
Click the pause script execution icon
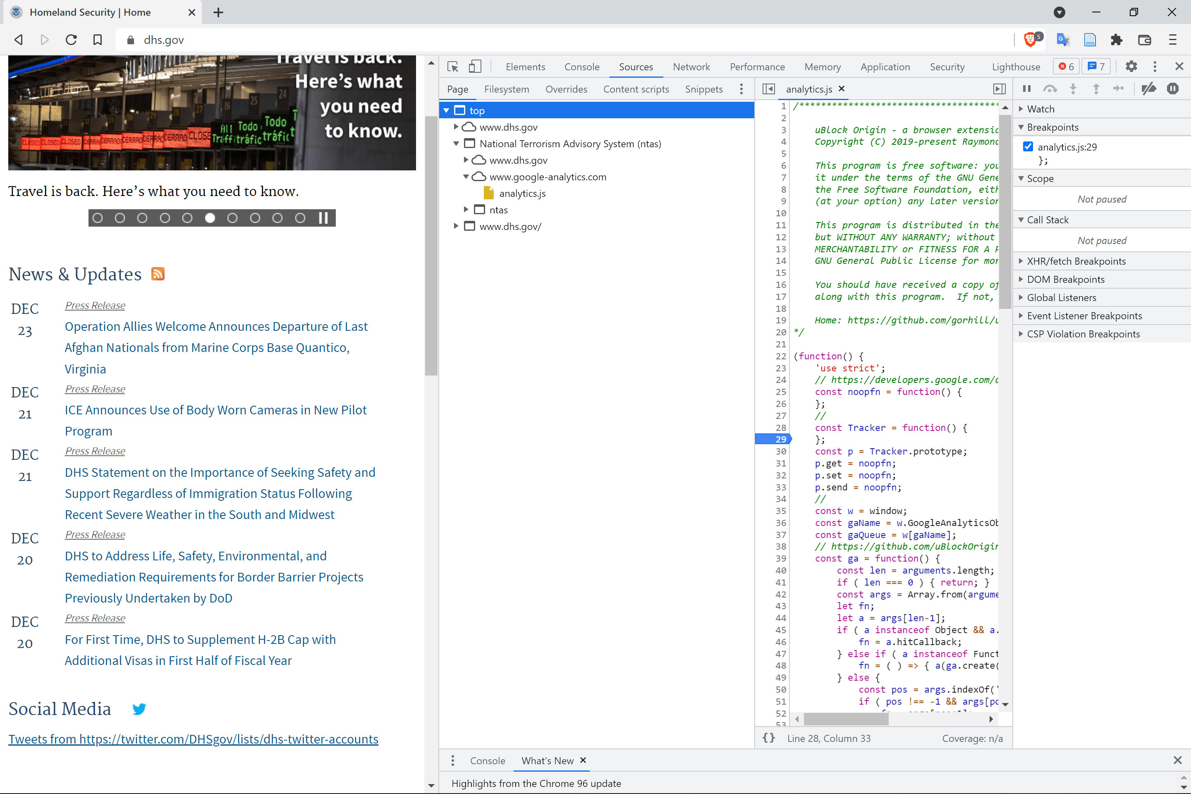1026,89
